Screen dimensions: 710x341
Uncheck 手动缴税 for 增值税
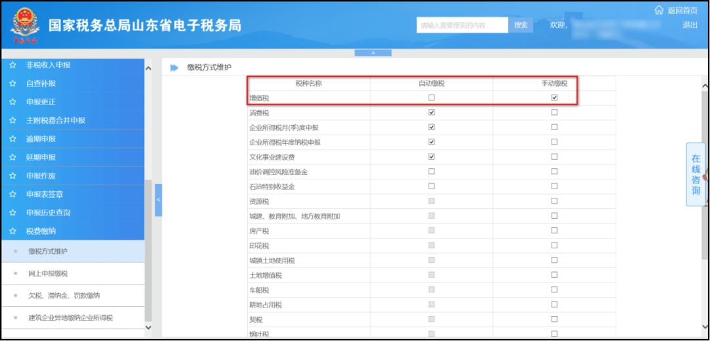tap(554, 97)
